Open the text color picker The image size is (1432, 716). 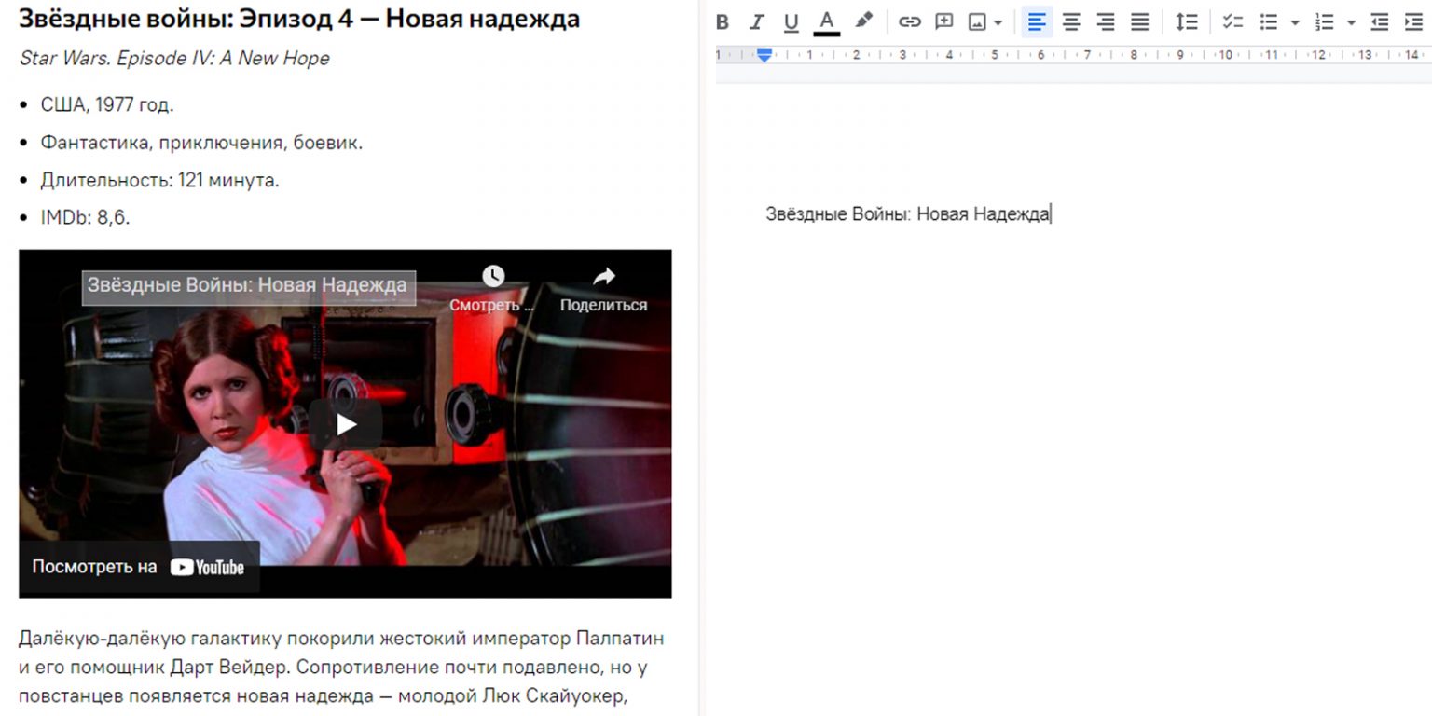coord(826,21)
